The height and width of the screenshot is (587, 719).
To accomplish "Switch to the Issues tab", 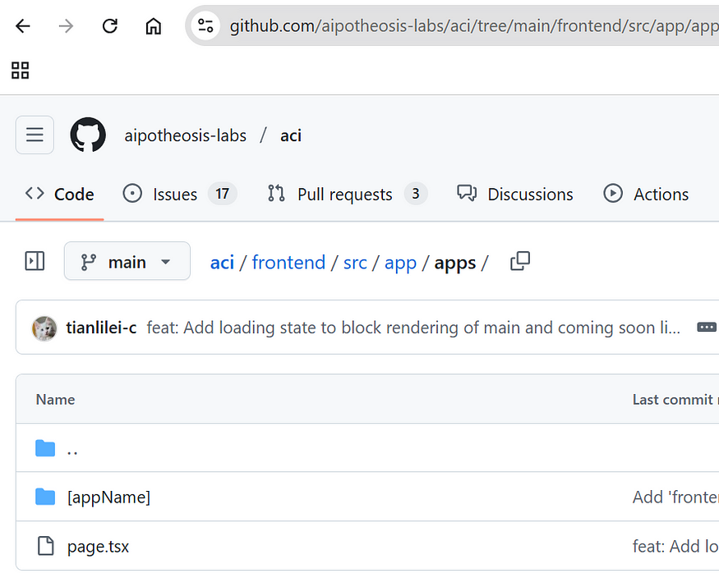I will [x=175, y=195].
